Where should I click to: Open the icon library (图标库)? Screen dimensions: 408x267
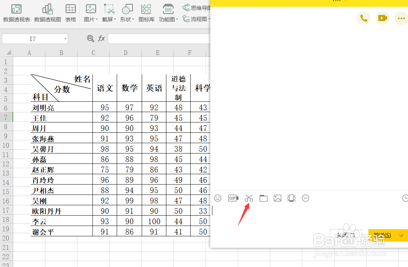tap(146, 13)
